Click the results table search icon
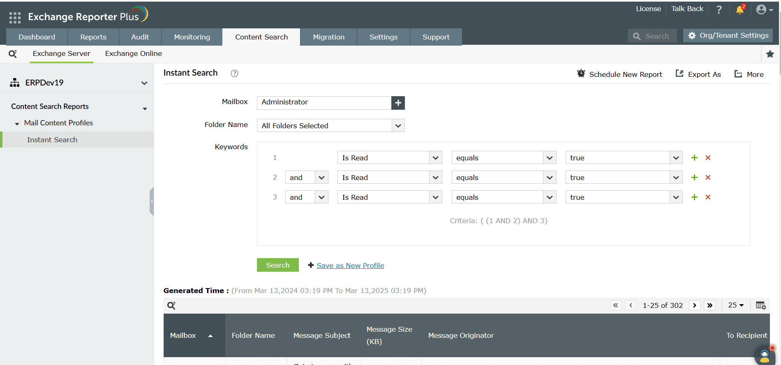781x365 pixels. pyautogui.click(x=171, y=305)
